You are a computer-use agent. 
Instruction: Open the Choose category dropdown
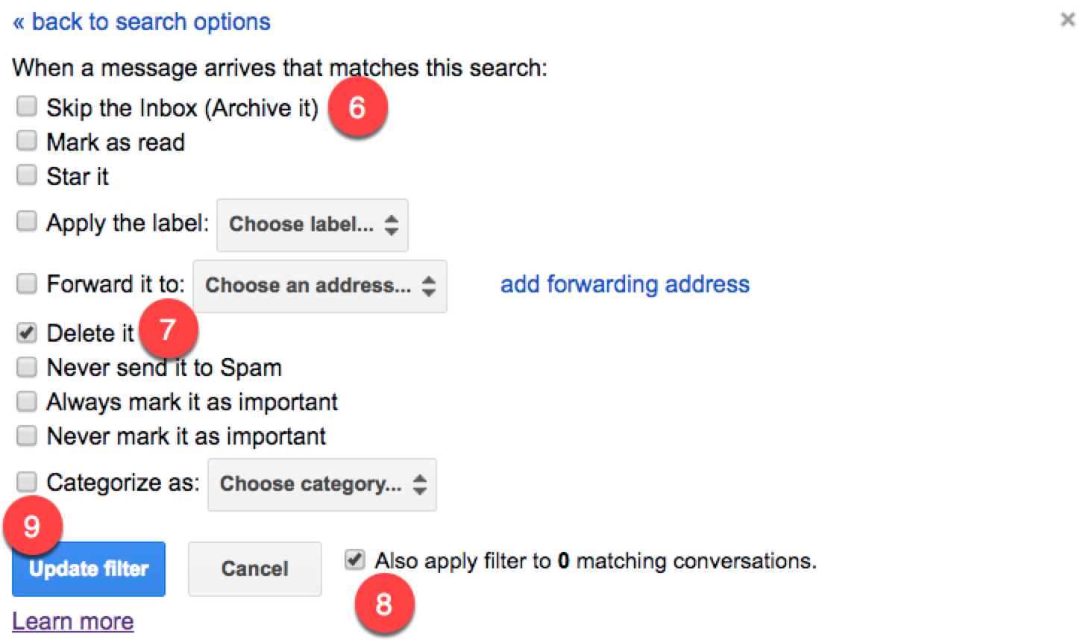321,484
